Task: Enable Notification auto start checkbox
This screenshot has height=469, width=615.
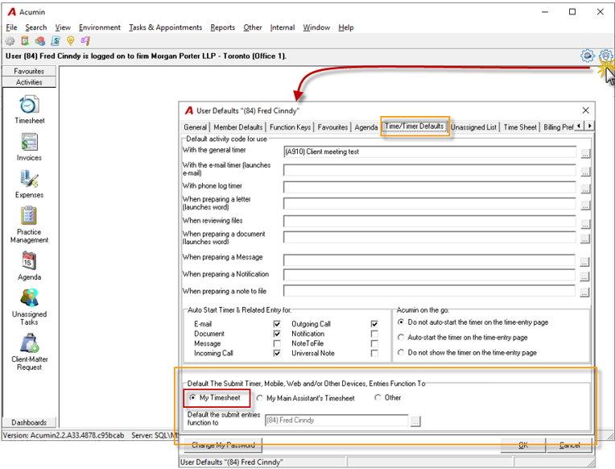Action: (x=374, y=334)
